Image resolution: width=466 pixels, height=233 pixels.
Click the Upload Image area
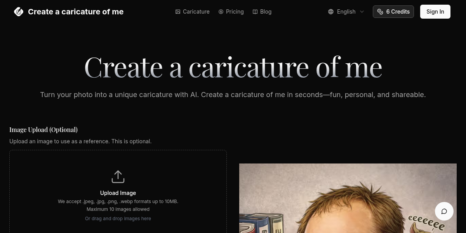[x=118, y=192]
